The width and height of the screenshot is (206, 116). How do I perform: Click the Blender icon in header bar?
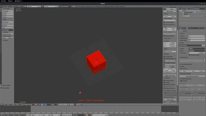click(74, 6)
